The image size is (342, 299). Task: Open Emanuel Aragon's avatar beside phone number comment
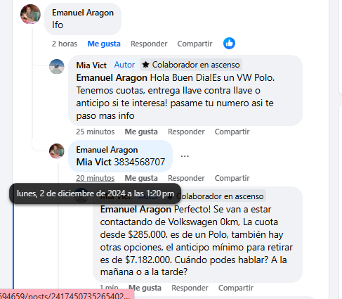pyautogui.click(x=57, y=151)
